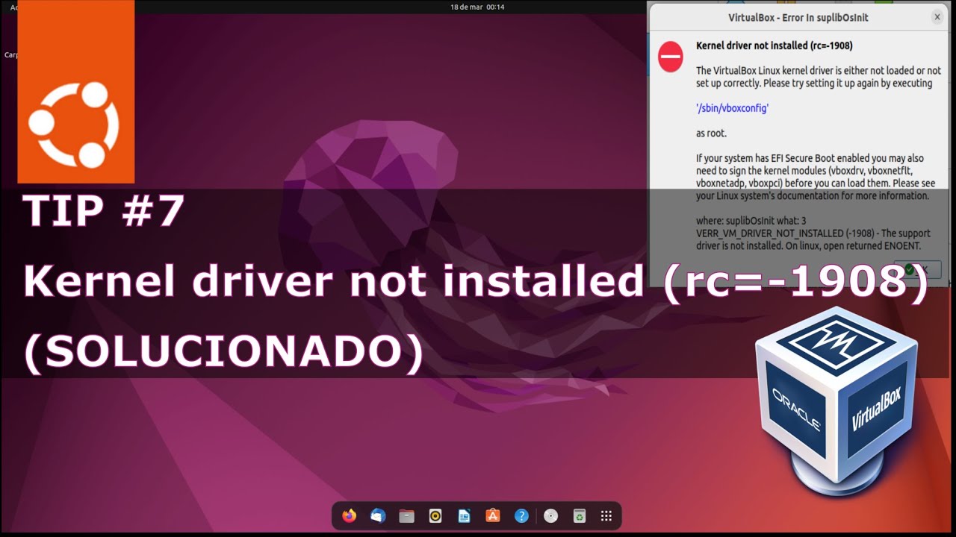Launch Thunderbird Mail from the dock
This screenshot has height=537, width=956.
click(378, 515)
